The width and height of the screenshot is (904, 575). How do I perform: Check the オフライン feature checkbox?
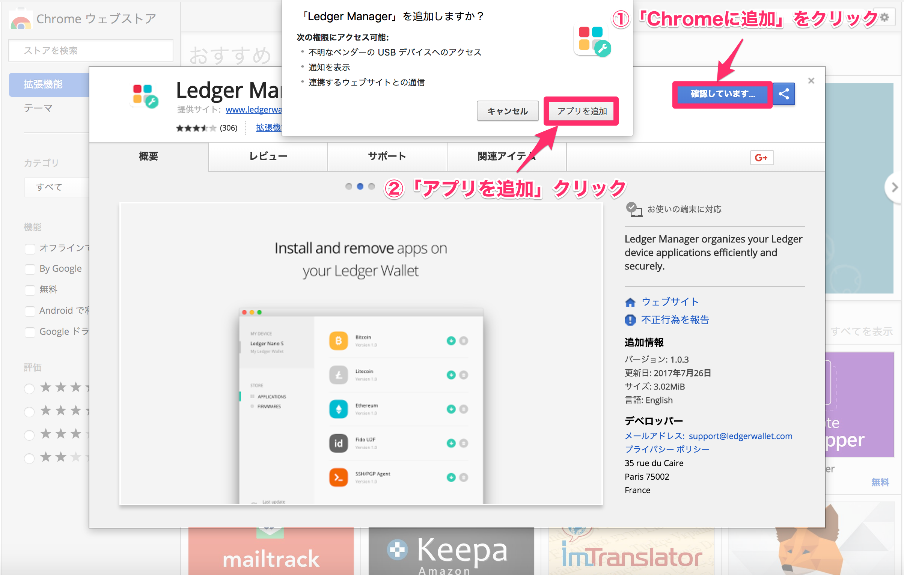[x=30, y=248]
